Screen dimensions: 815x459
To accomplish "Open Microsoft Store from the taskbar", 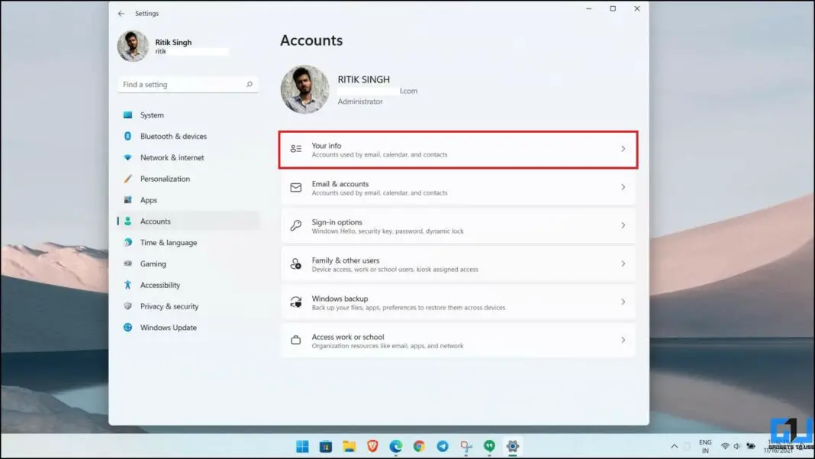I will tap(325, 447).
